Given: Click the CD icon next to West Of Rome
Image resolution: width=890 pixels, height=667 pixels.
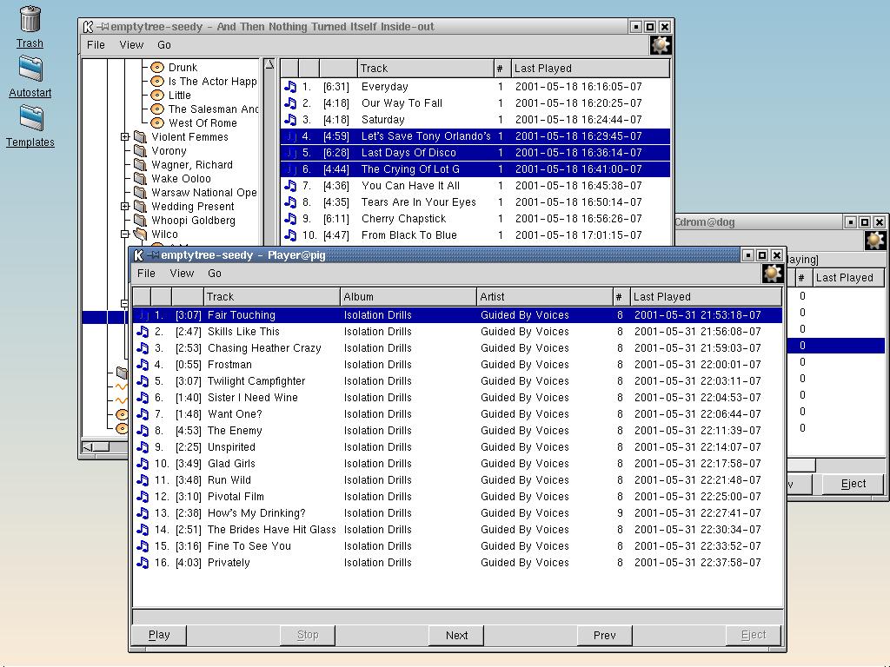Looking at the screenshot, I should click(157, 122).
